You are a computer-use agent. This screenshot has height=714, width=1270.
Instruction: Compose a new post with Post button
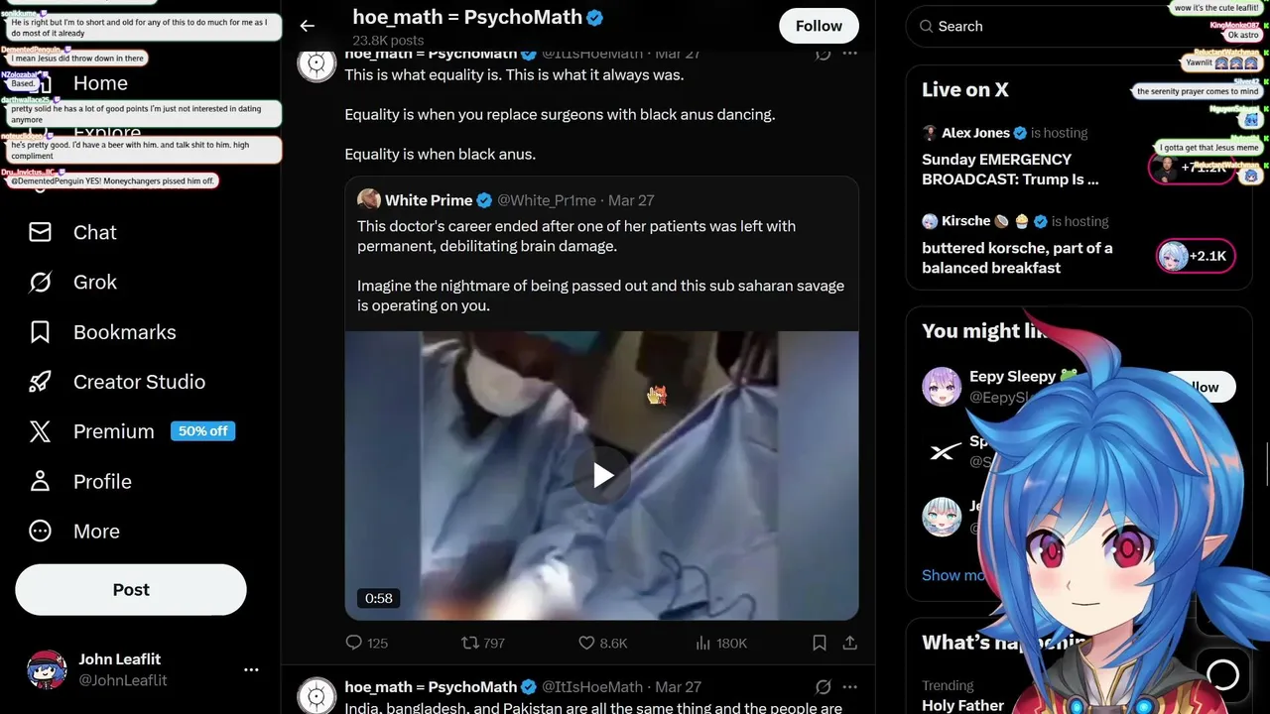pos(131,590)
